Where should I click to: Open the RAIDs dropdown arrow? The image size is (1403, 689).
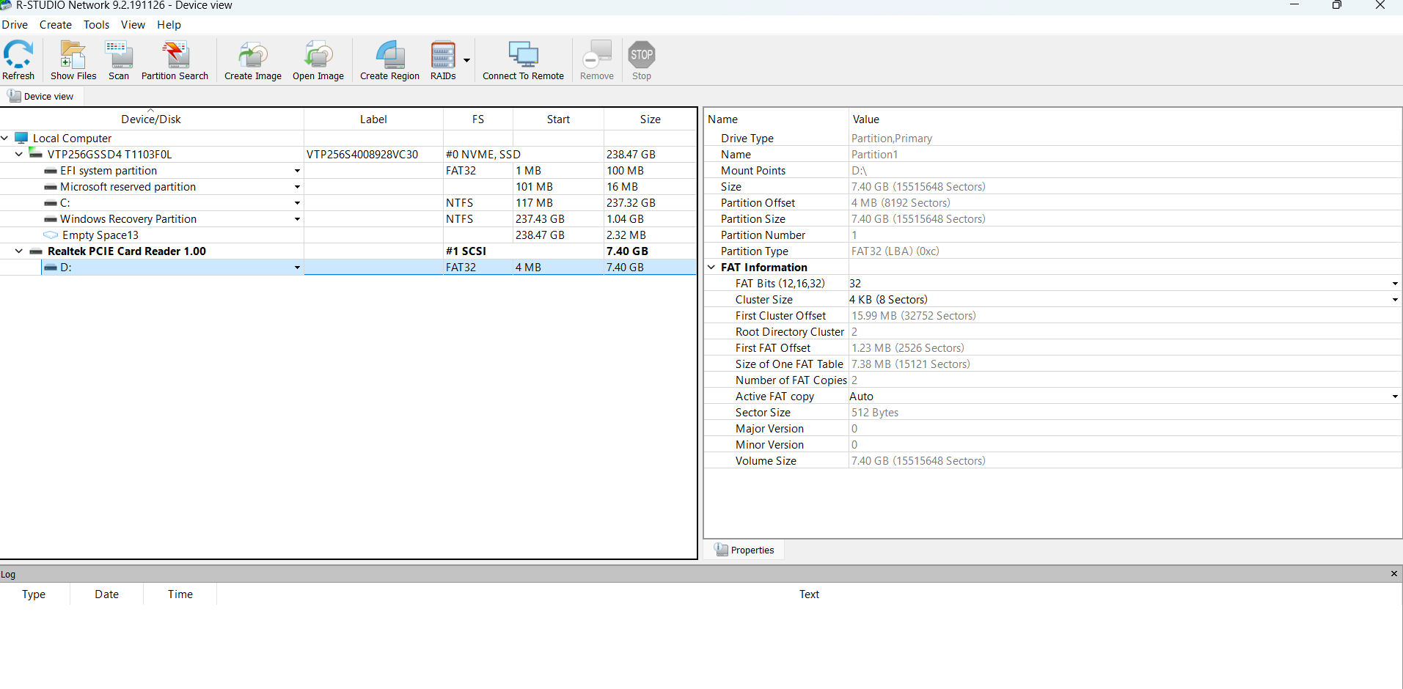(x=466, y=60)
